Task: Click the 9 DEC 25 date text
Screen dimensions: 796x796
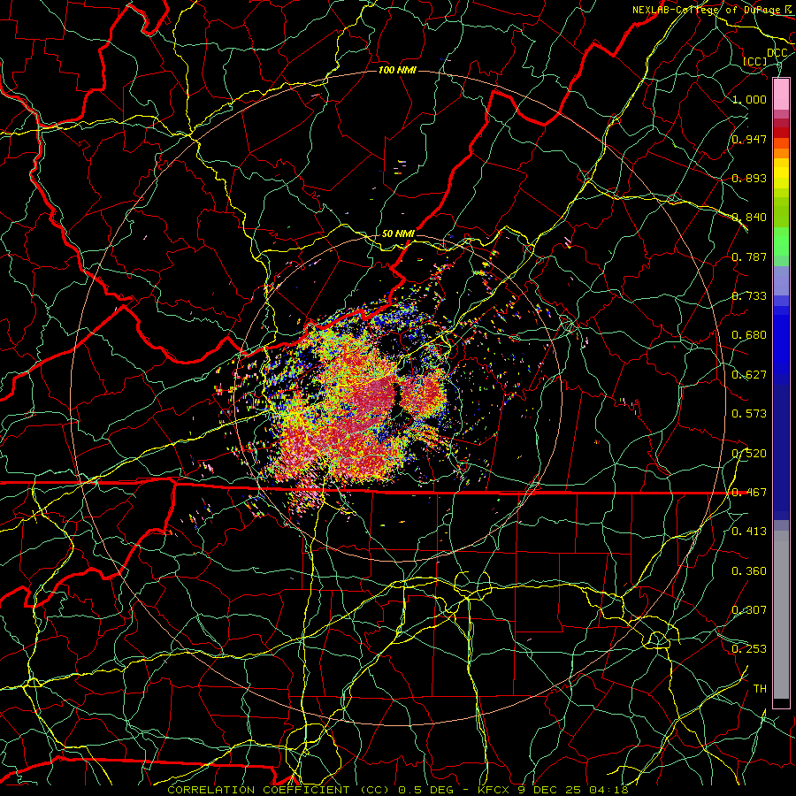Action: (x=551, y=790)
